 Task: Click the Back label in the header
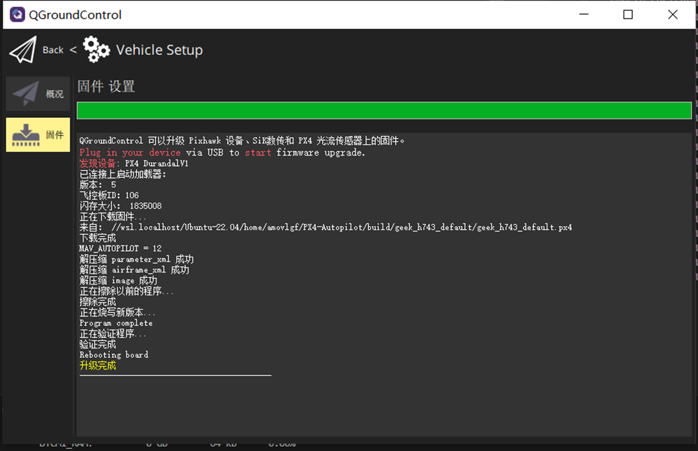click(x=53, y=50)
